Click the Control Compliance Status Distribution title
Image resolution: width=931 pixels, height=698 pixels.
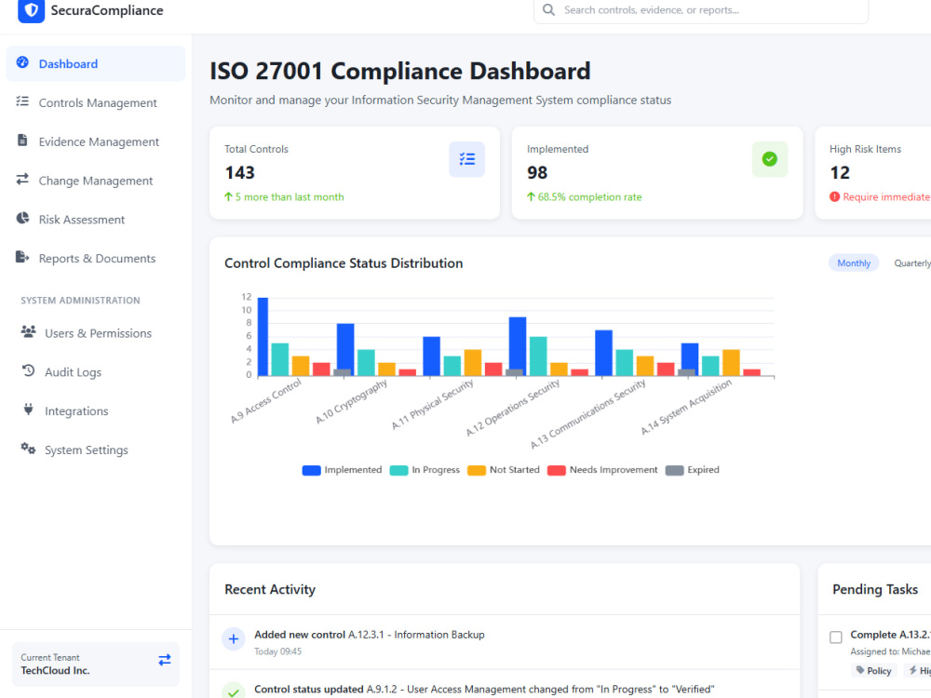tap(344, 263)
